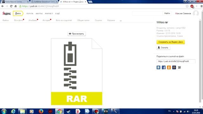Open the Все фото section
This screenshot has height=114, width=203.
(x=19, y=20)
